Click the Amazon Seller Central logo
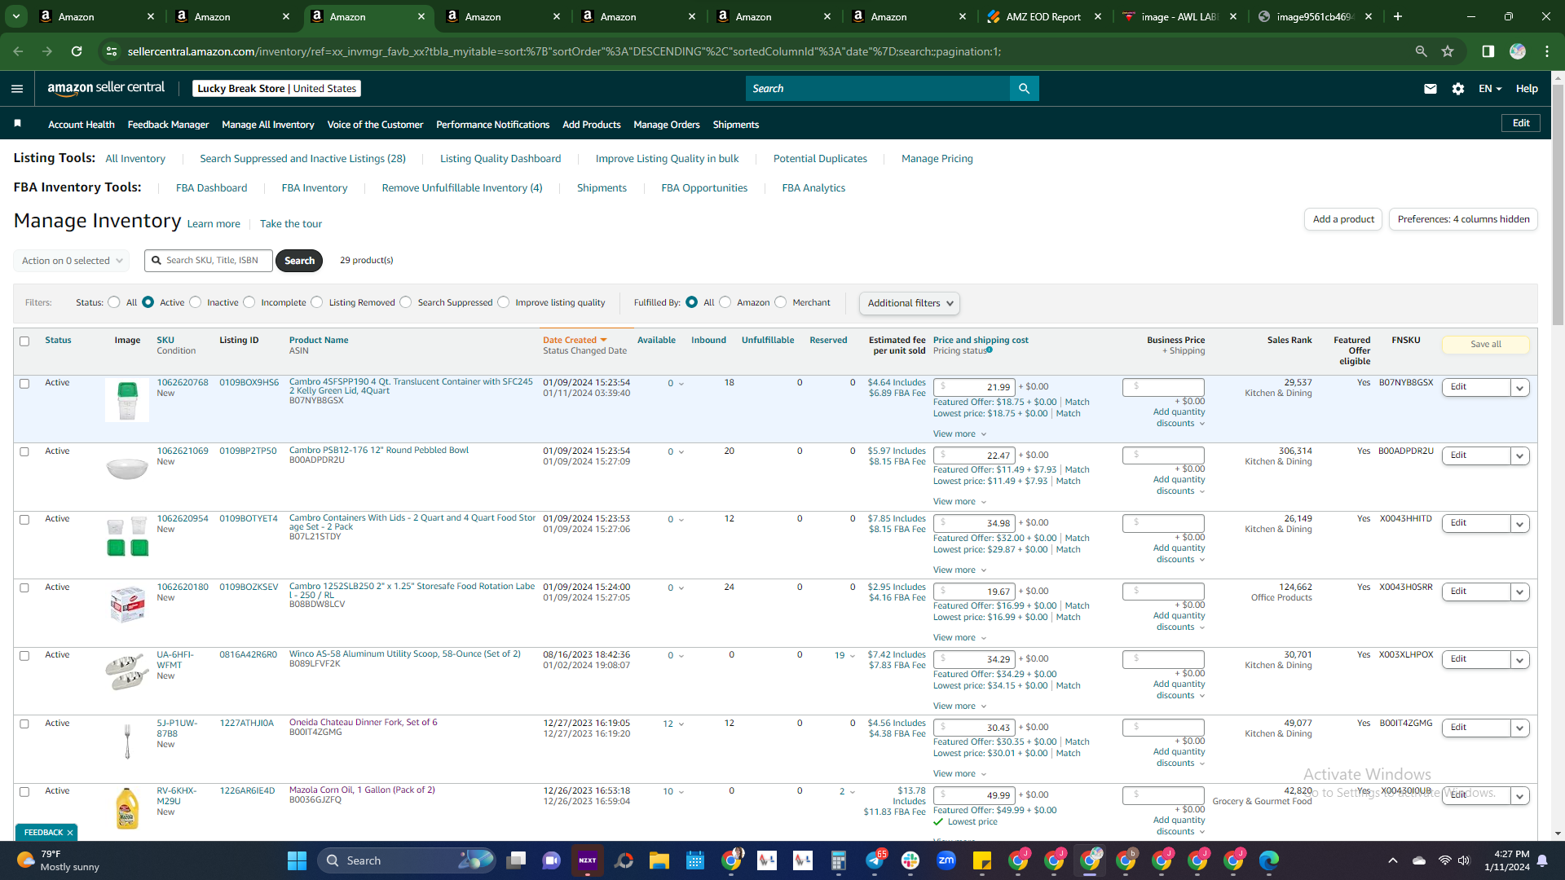 click(x=106, y=88)
